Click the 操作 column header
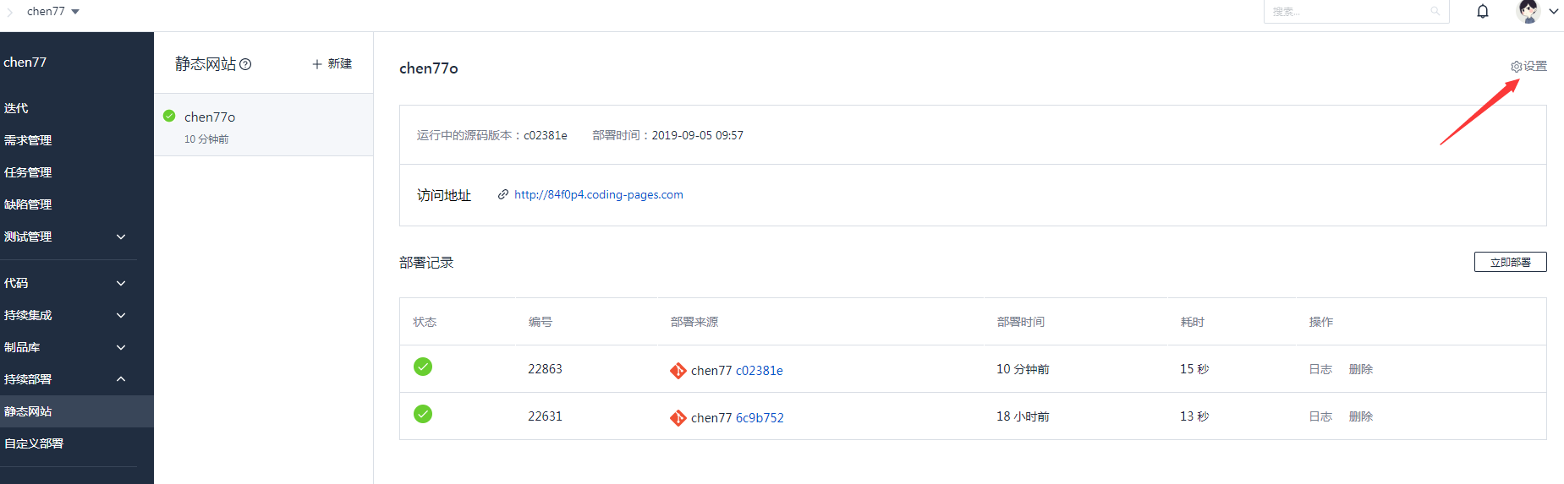Viewport: 1564px width, 484px height. (1321, 322)
